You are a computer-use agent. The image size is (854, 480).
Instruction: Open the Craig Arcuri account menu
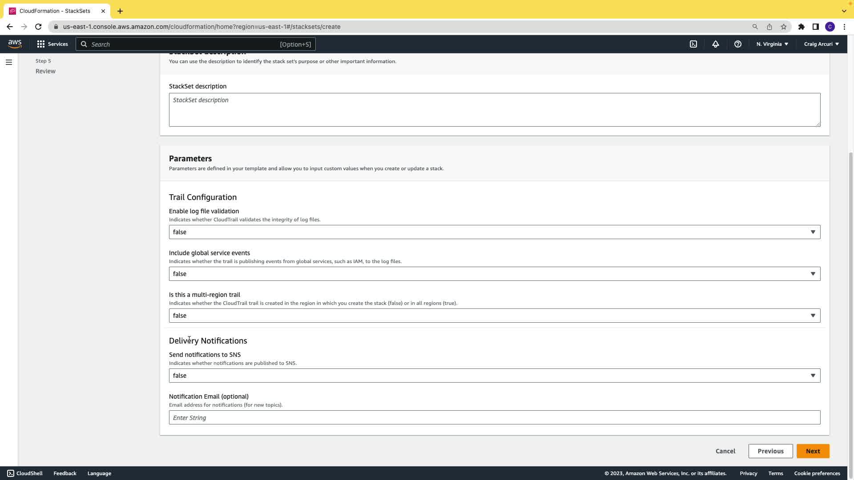click(821, 44)
